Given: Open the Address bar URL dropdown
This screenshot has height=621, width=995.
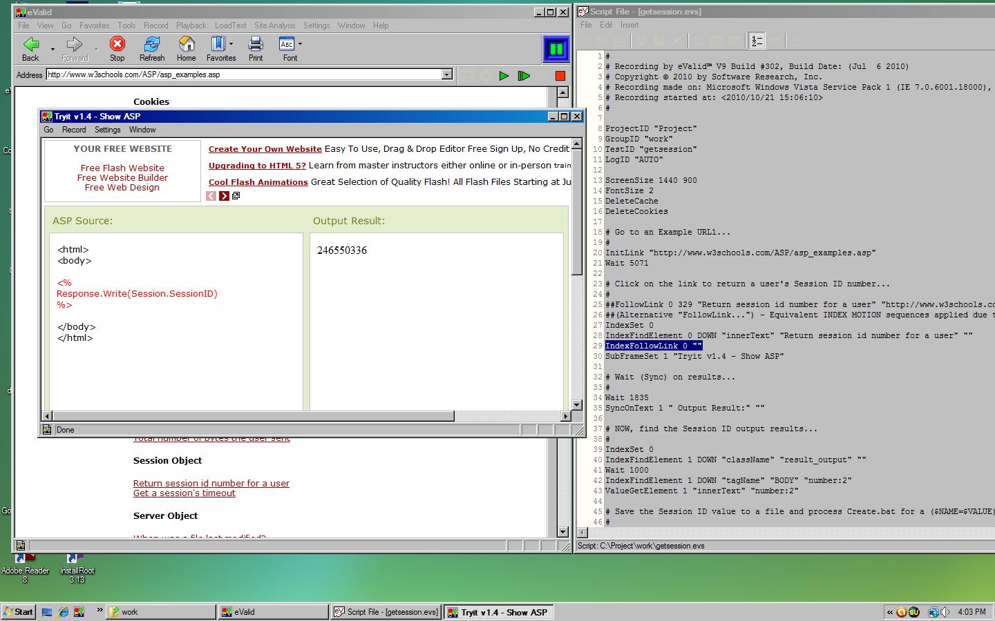Looking at the screenshot, I should 446,75.
